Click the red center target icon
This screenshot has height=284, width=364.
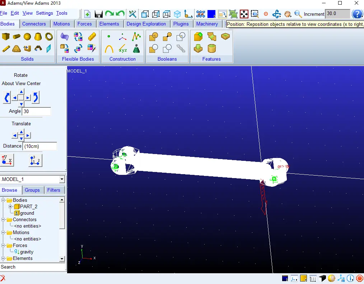(266, 14)
